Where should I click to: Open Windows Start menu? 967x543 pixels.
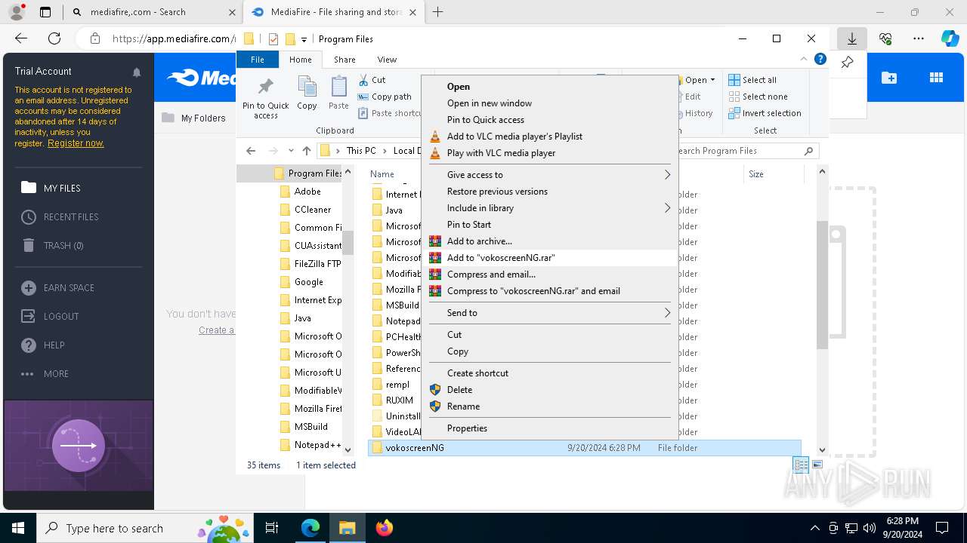(x=18, y=528)
